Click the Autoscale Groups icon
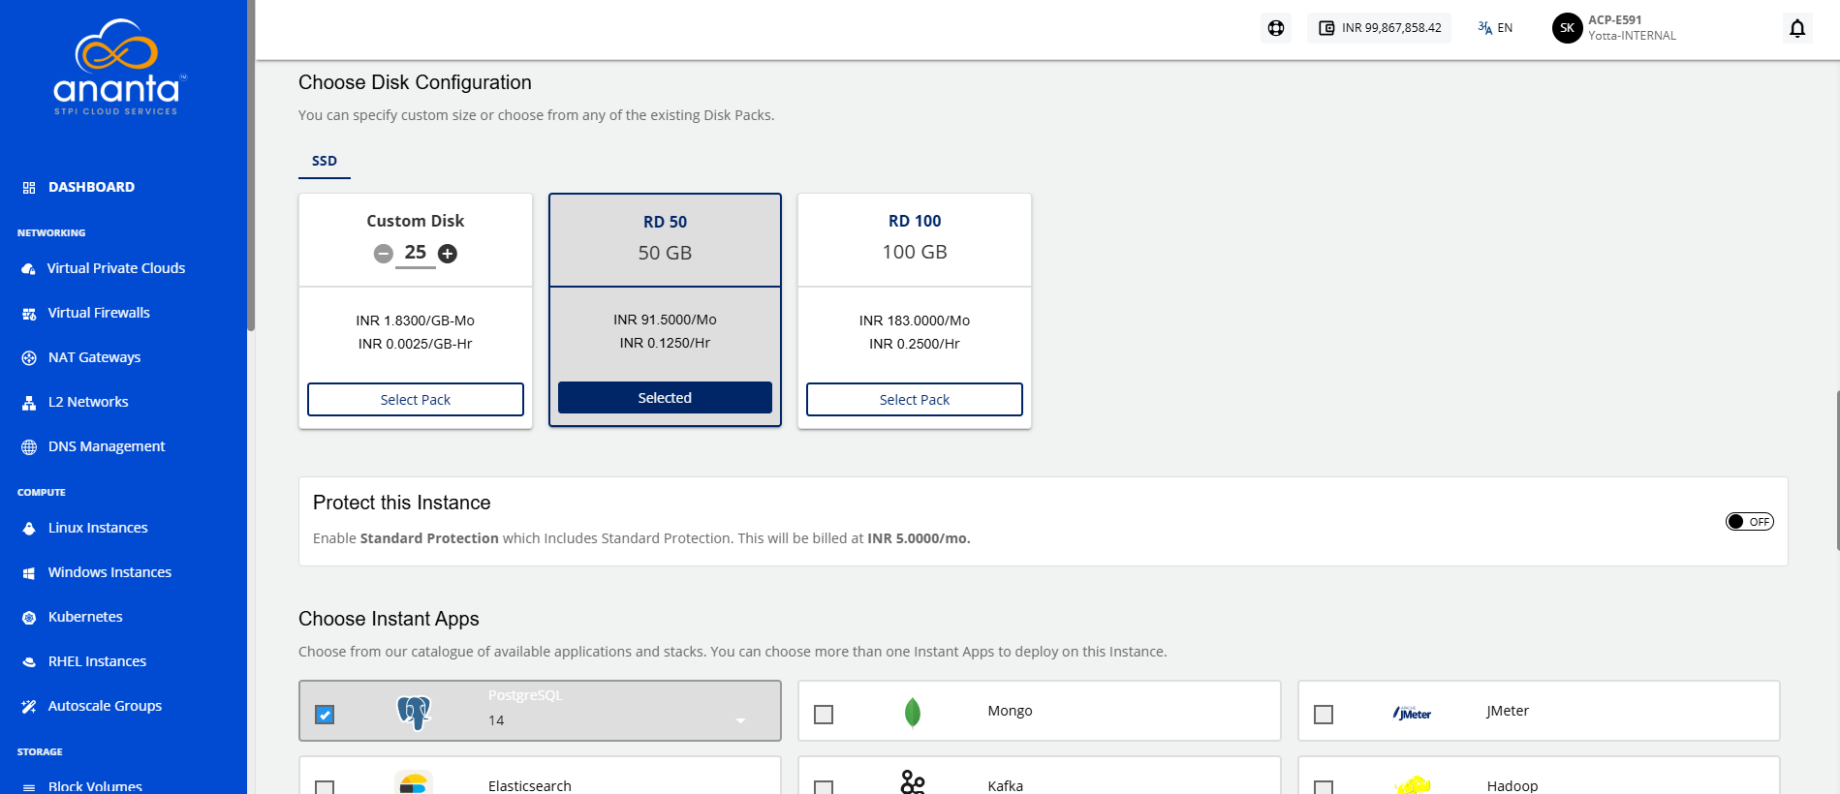Viewport: 1840px width, 794px height. point(29,707)
